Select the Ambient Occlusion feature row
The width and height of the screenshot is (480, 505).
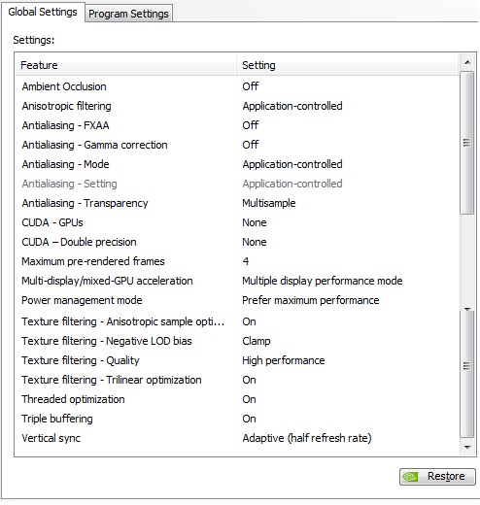tap(237, 86)
